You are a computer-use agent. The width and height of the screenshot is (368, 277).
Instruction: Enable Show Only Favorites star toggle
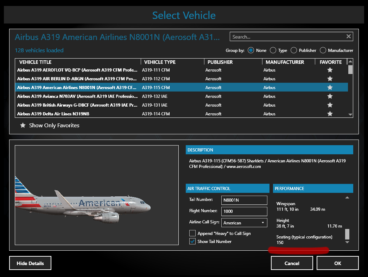(x=23, y=125)
